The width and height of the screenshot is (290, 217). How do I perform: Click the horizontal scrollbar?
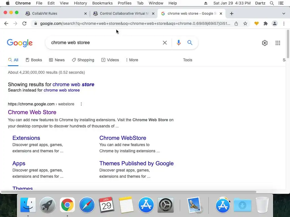pyautogui.click(x=129, y=192)
